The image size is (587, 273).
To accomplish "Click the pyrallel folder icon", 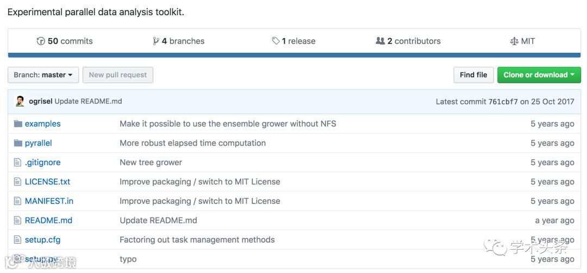I will [x=18, y=143].
